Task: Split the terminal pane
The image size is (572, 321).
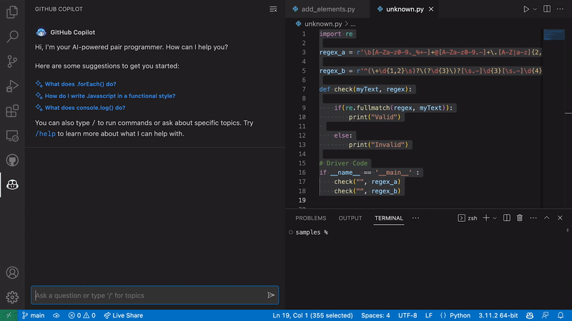Action: (x=507, y=218)
